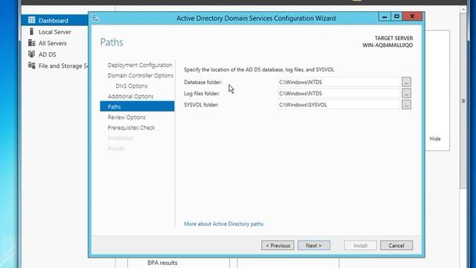
Task: Click the wizard title bar icon
Action: pyautogui.click(x=96, y=18)
